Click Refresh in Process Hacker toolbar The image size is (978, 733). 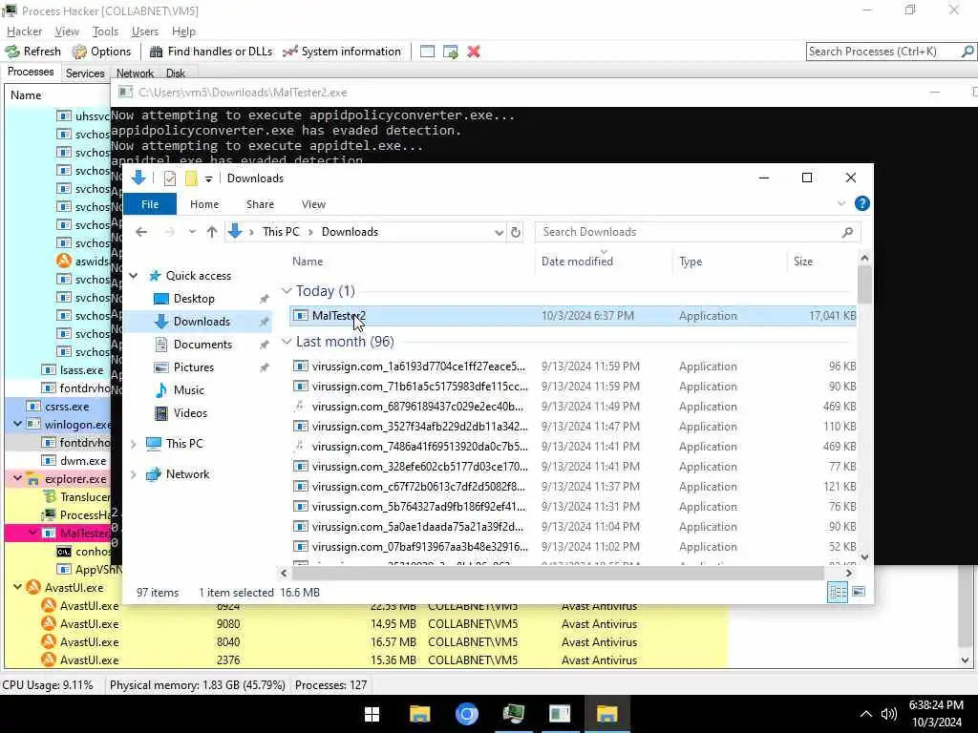click(33, 52)
